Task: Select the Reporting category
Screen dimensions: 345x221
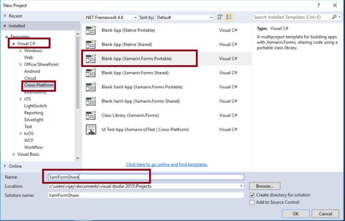Action: coord(33,113)
